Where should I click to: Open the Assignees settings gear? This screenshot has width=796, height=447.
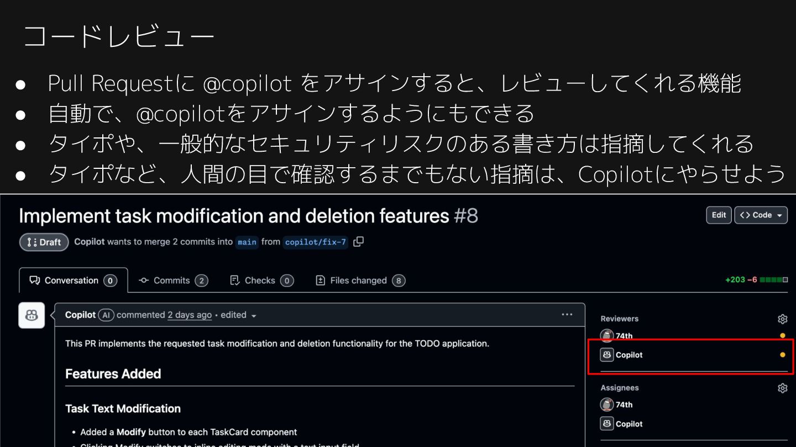(782, 388)
